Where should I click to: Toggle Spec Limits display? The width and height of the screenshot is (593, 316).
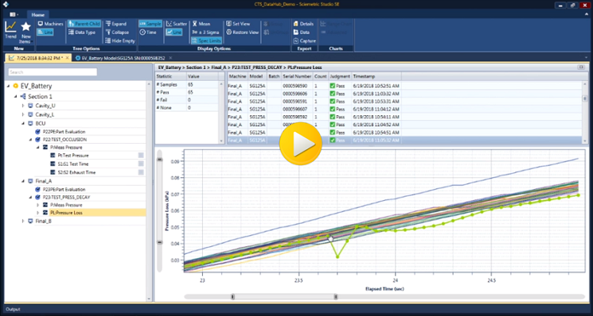pos(206,40)
